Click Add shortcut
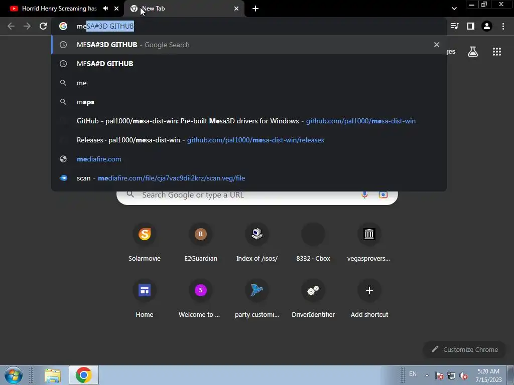This screenshot has width=514, height=385. (x=369, y=299)
